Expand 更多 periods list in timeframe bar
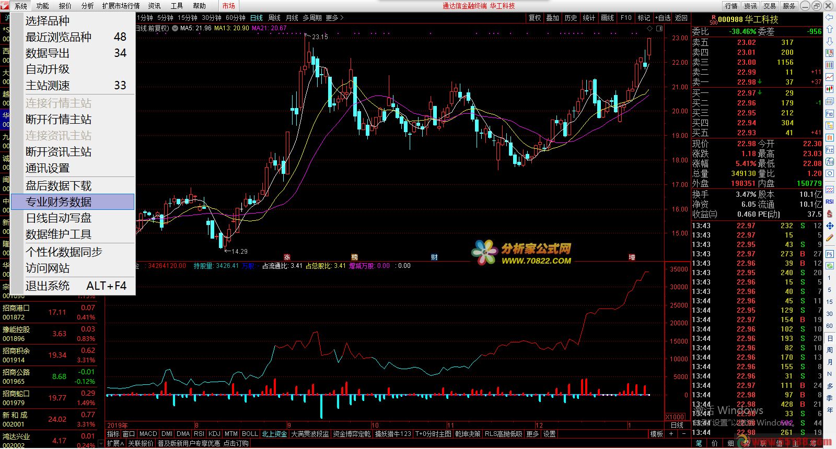 [x=335, y=18]
